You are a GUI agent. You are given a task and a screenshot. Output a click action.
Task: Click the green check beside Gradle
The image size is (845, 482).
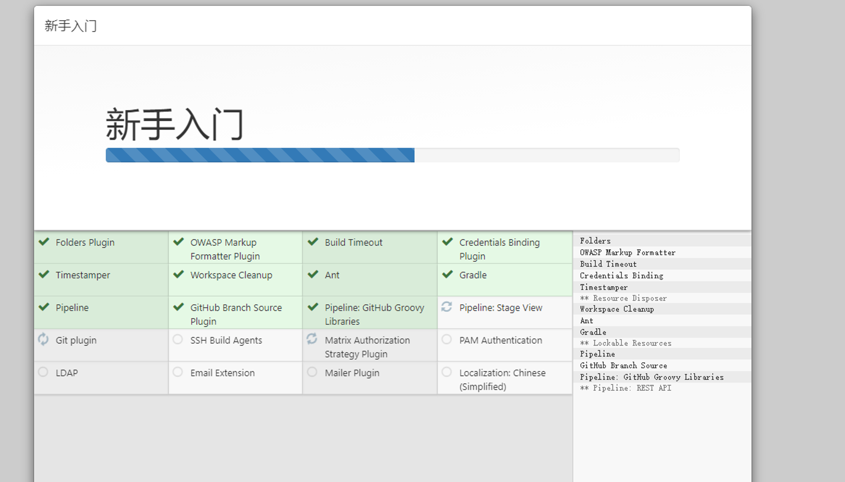[x=448, y=274]
